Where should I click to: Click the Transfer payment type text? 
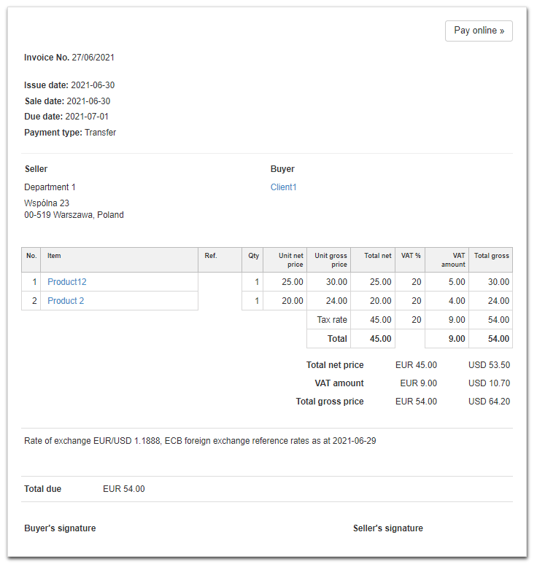(x=100, y=133)
